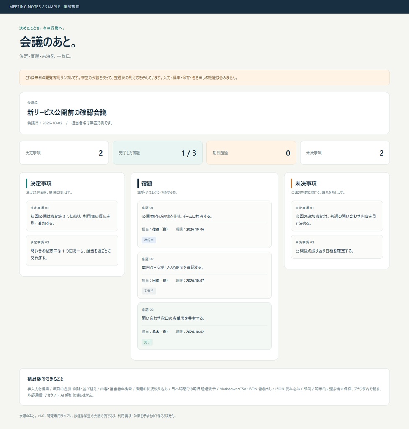Click the product feature list paragraph
This screenshot has width=409, height=429.
click(x=204, y=392)
